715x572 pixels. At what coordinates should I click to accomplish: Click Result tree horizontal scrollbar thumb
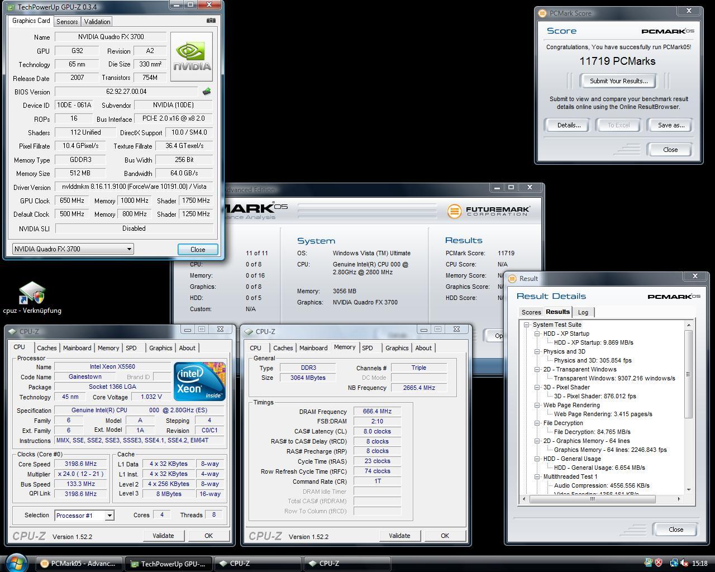pyautogui.click(x=592, y=499)
